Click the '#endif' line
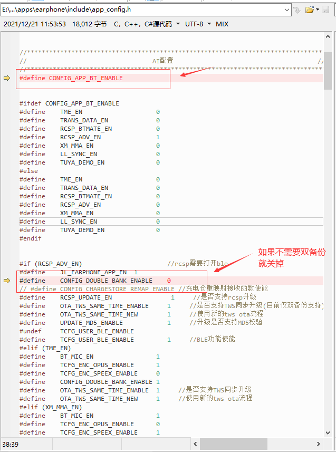Image resolution: width=336 pixels, height=452 pixels. pos(30,238)
